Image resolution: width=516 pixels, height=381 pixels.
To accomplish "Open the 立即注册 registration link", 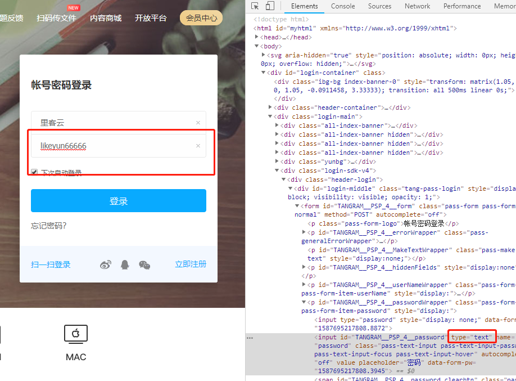I will [191, 264].
